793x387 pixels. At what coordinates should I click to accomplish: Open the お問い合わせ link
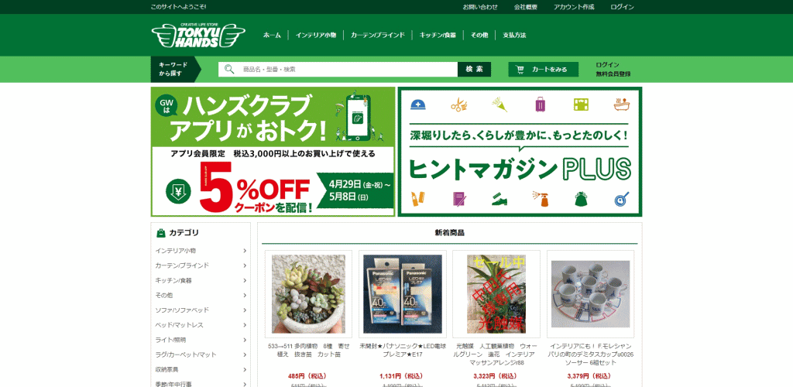[480, 7]
